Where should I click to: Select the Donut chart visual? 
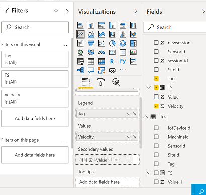pyautogui.click(x=123, y=43)
